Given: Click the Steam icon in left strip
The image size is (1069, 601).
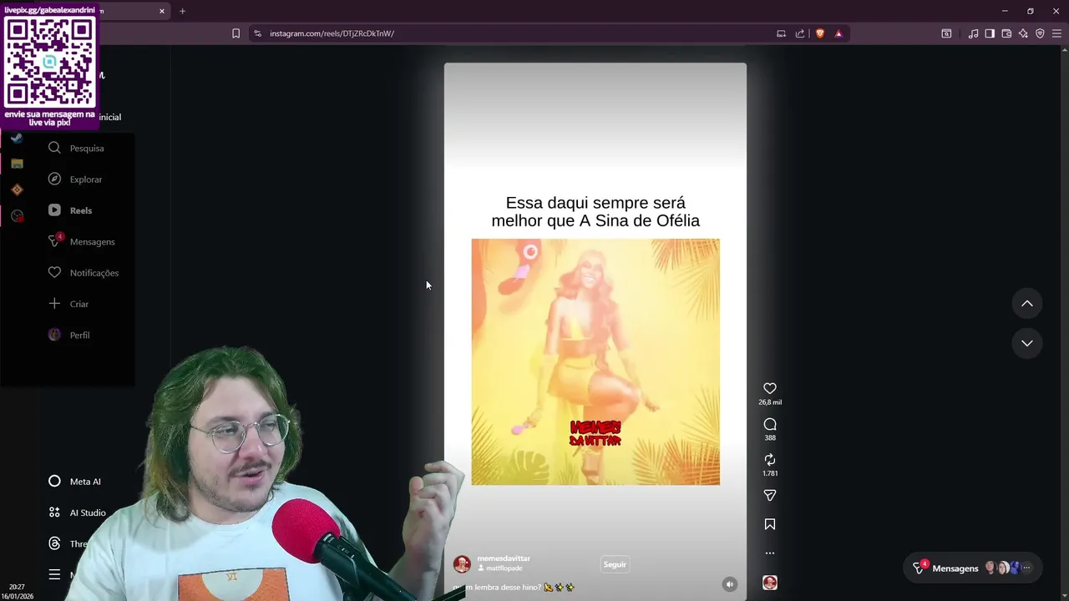Looking at the screenshot, I should coord(17,138).
